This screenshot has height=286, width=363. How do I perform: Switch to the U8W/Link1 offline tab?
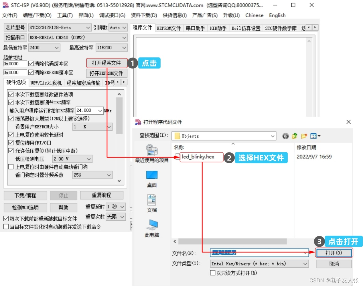(46, 83)
